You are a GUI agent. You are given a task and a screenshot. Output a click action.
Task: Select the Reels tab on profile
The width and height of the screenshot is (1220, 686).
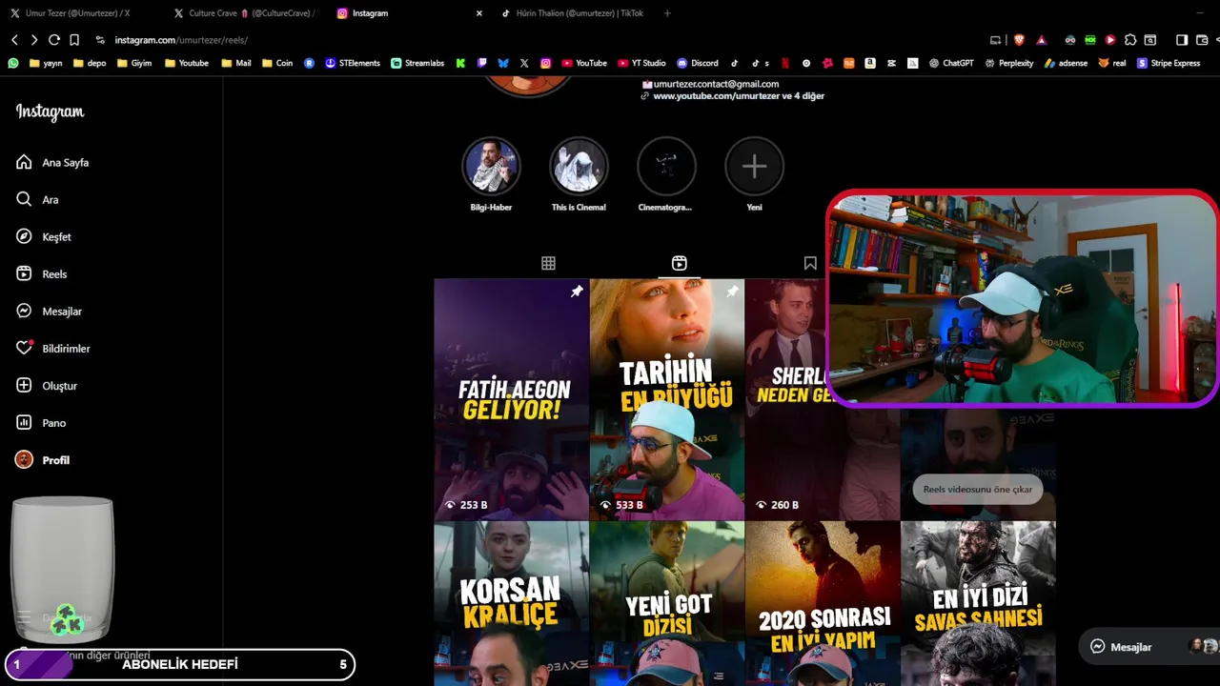679,263
